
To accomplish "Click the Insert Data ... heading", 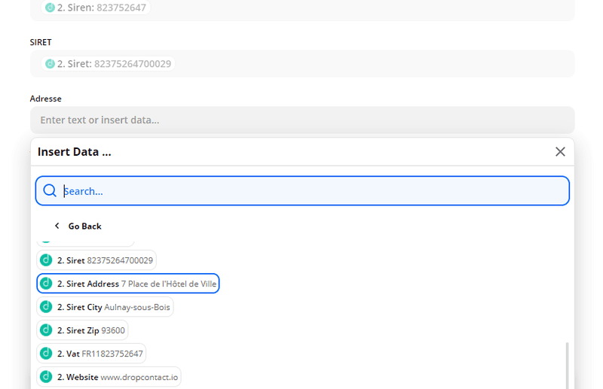I will pos(74,152).
